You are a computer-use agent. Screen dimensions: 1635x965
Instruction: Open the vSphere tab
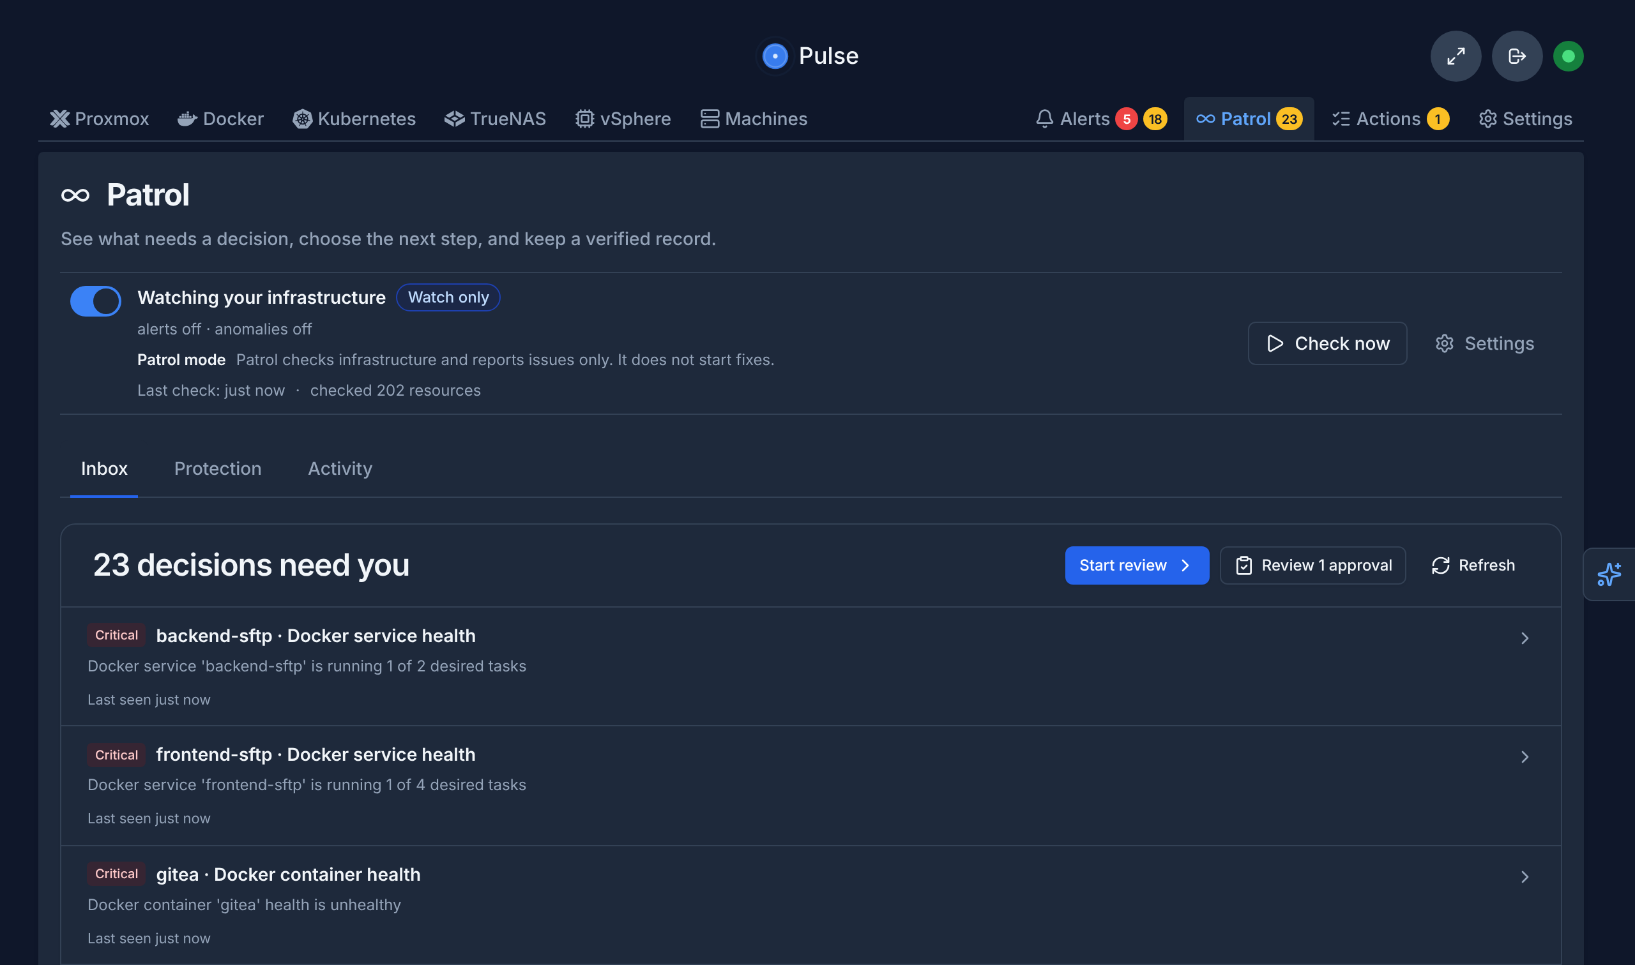(623, 119)
